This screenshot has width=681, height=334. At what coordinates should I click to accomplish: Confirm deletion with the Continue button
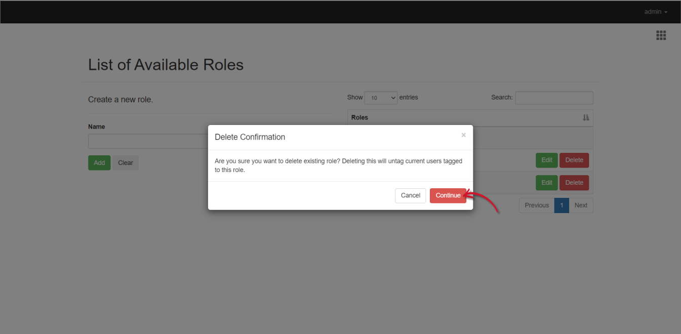[x=448, y=195]
